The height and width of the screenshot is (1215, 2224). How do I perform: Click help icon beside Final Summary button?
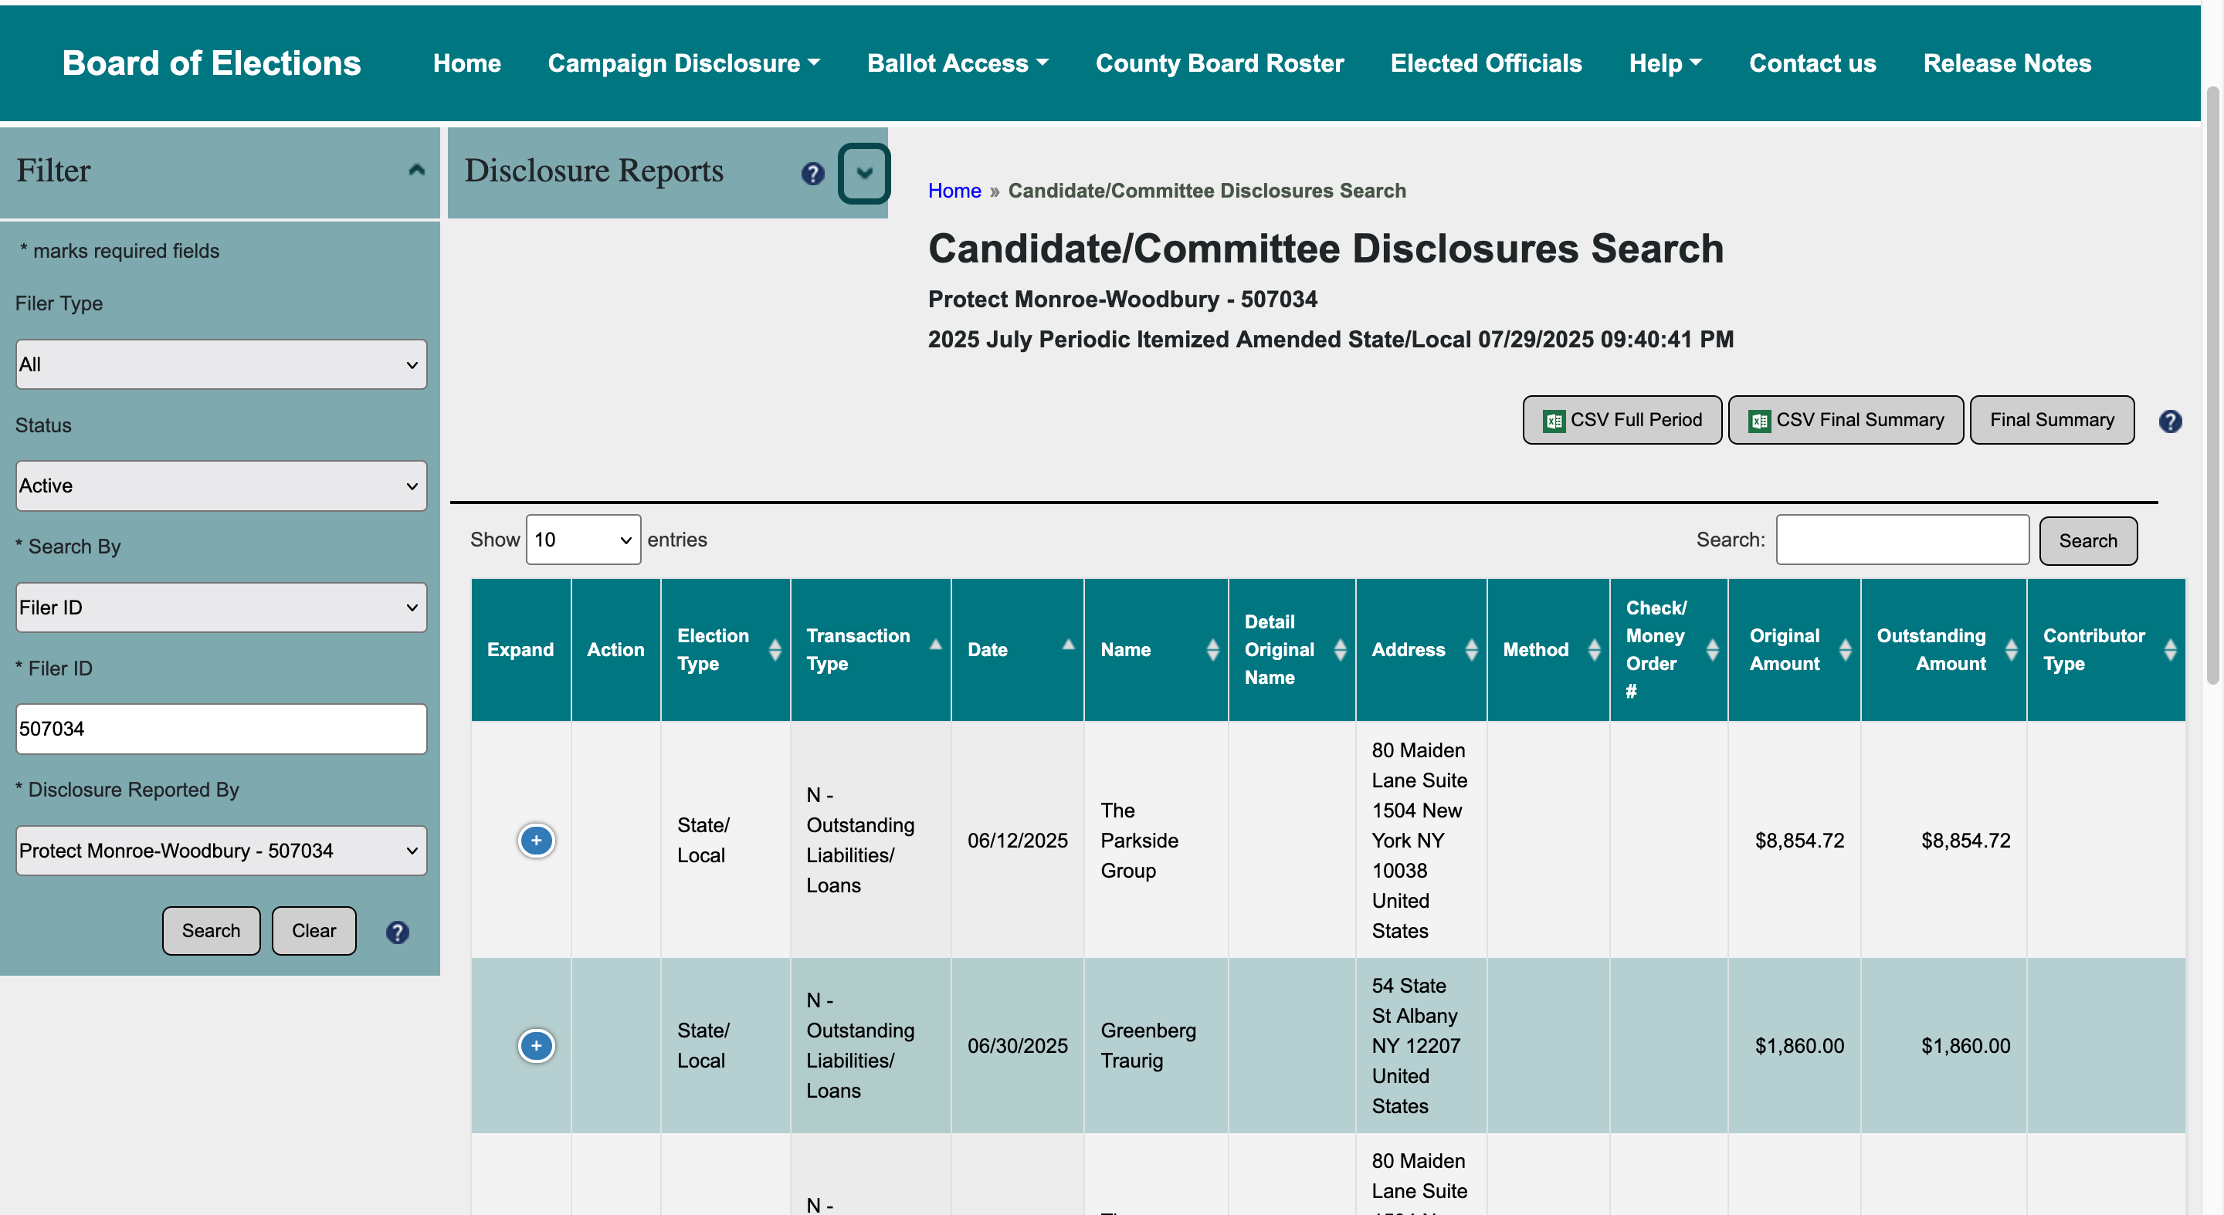point(2170,421)
